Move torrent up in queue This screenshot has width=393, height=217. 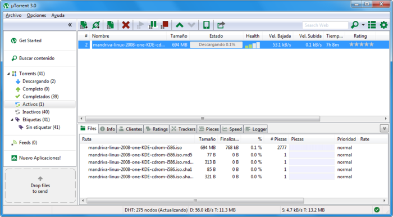[180, 25]
